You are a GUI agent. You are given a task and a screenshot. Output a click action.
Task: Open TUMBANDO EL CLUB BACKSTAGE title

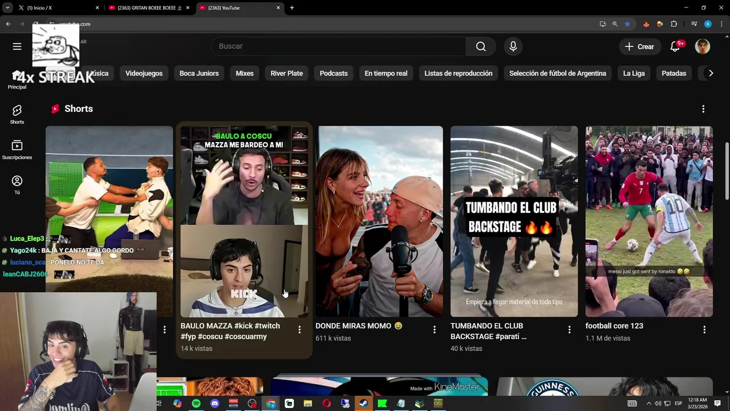488,331
